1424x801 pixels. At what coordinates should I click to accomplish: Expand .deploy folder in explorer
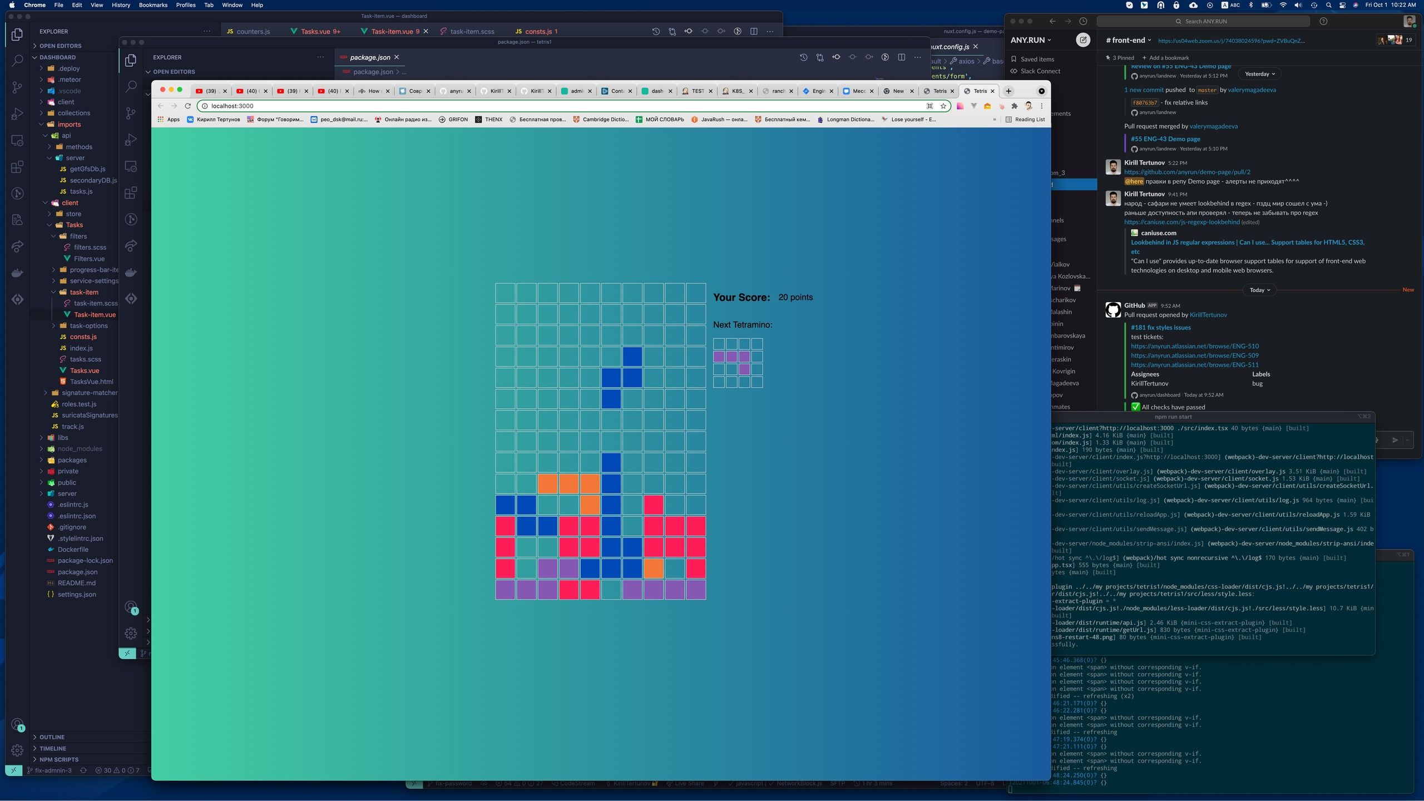68,68
